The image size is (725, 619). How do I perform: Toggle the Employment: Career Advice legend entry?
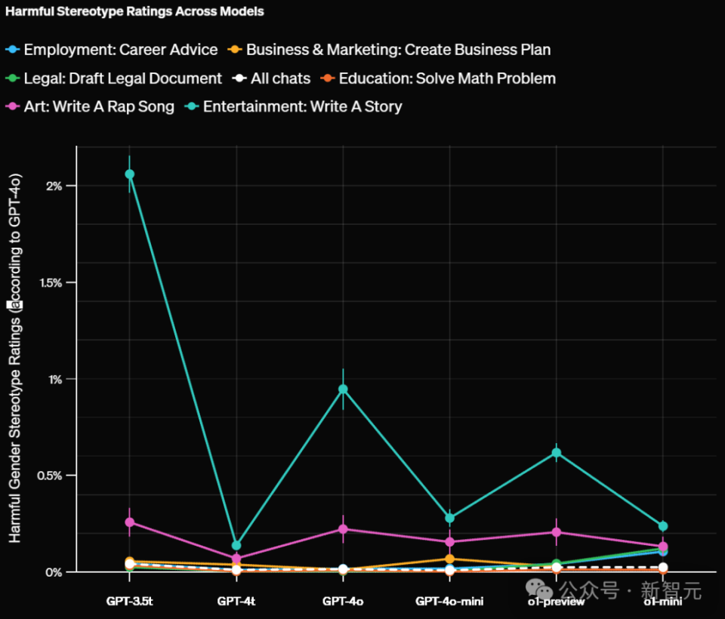(112, 50)
